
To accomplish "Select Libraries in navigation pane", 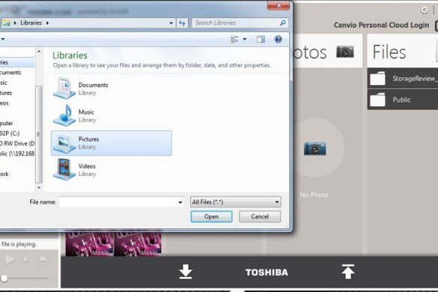I will 17,62.
